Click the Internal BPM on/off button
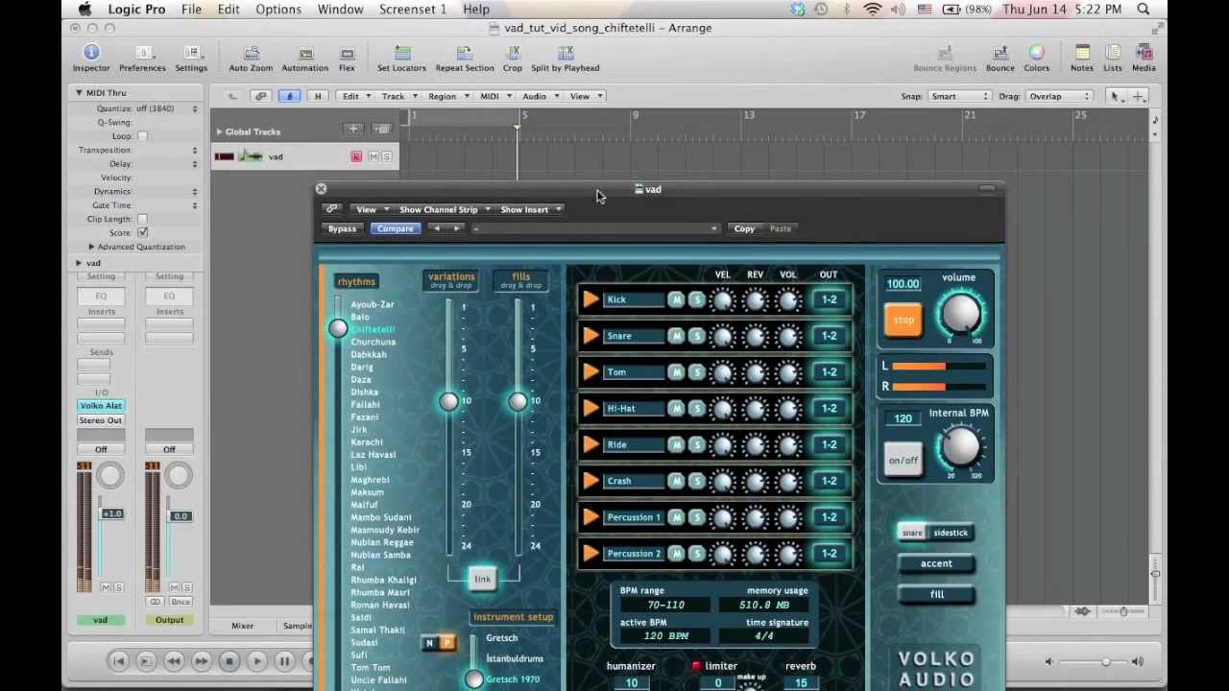 904,461
